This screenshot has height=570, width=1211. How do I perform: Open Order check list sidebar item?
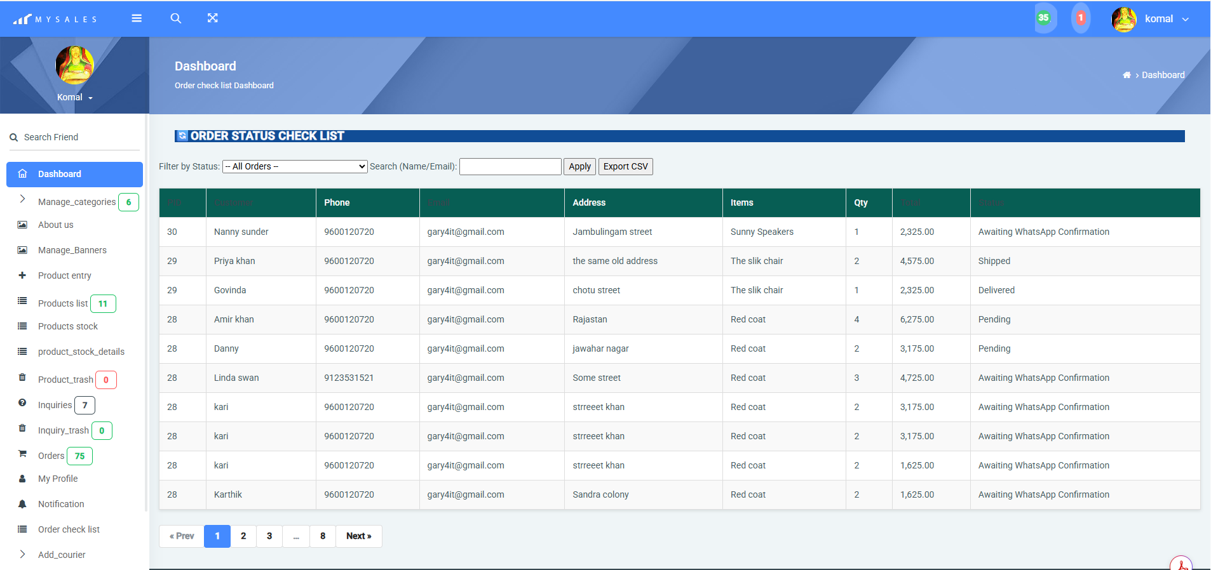(x=69, y=529)
